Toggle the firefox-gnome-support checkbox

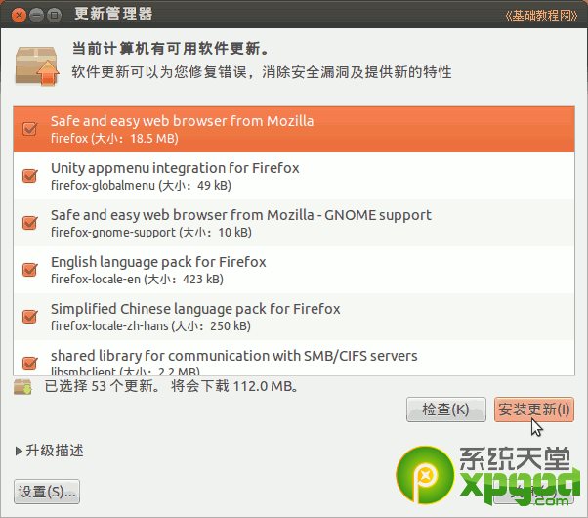29,223
